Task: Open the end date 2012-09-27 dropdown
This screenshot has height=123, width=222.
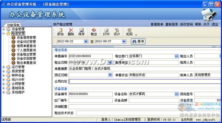Action: pos(124,41)
